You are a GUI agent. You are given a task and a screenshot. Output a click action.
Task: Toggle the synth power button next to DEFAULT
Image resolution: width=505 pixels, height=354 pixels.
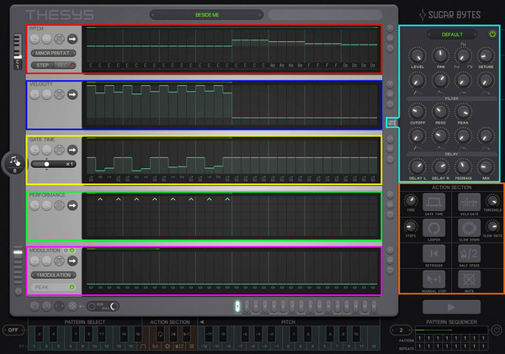492,34
